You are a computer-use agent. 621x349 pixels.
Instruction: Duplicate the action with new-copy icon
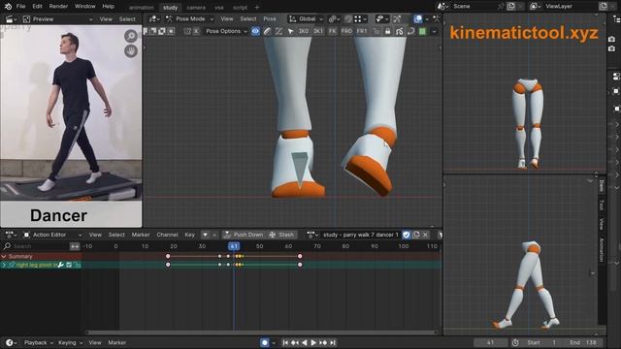tap(416, 235)
